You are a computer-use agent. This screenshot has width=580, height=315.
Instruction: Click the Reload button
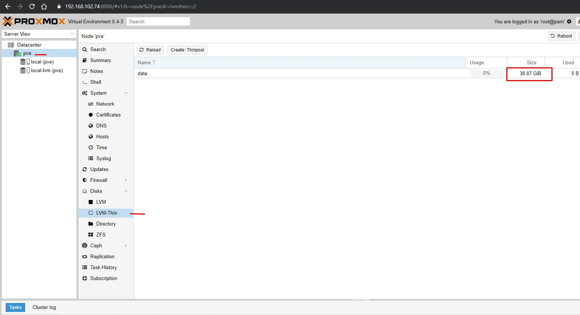click(150, 50)
